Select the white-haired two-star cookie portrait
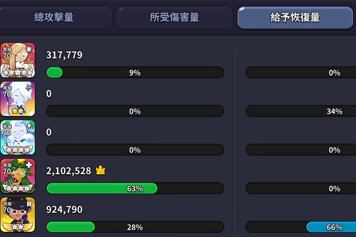356x237 pixels. (x=18, y=99)
